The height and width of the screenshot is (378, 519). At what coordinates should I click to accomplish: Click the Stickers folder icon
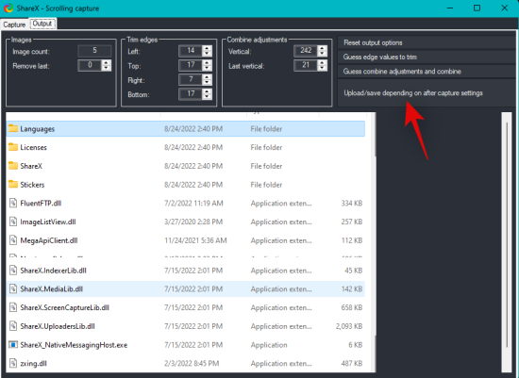(13, 184)
